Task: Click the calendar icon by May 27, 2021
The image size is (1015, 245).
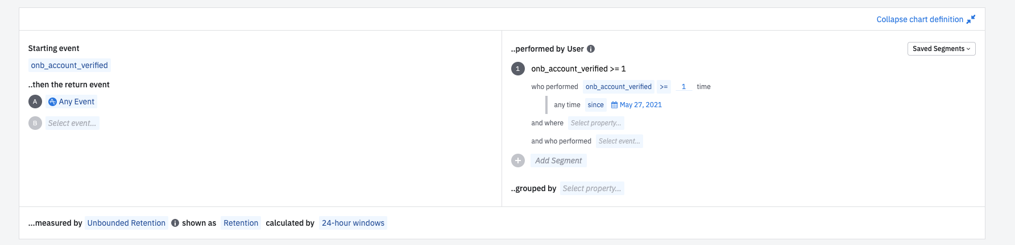Action: (614, 105)
